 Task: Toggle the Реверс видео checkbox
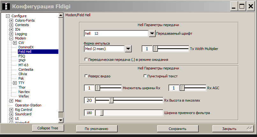tap(86, 76)
